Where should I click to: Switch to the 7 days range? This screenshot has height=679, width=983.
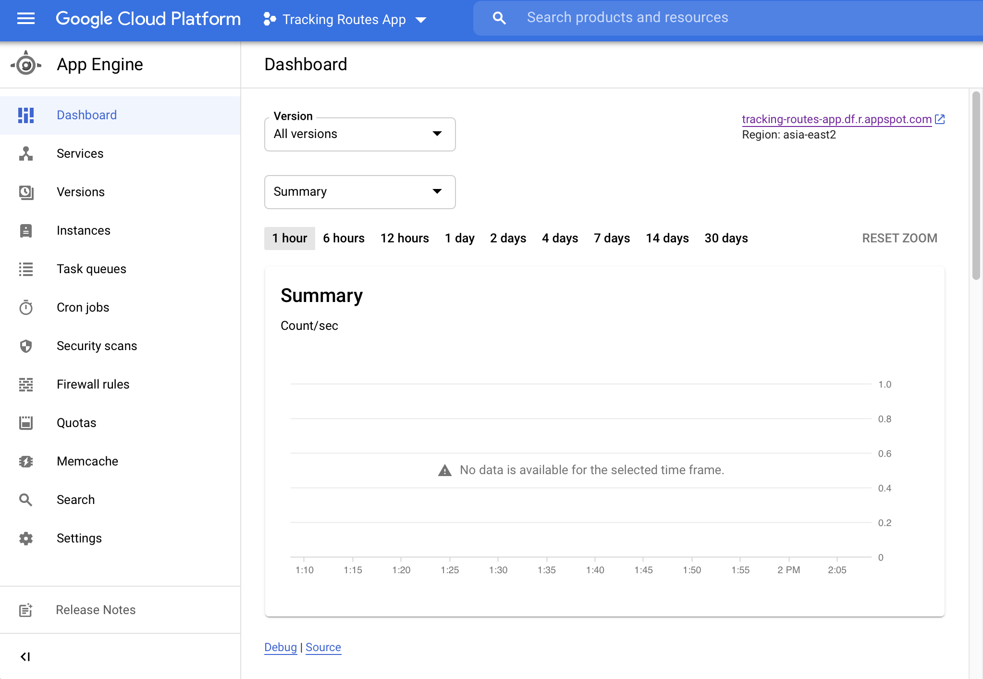(x=612, y=238)
